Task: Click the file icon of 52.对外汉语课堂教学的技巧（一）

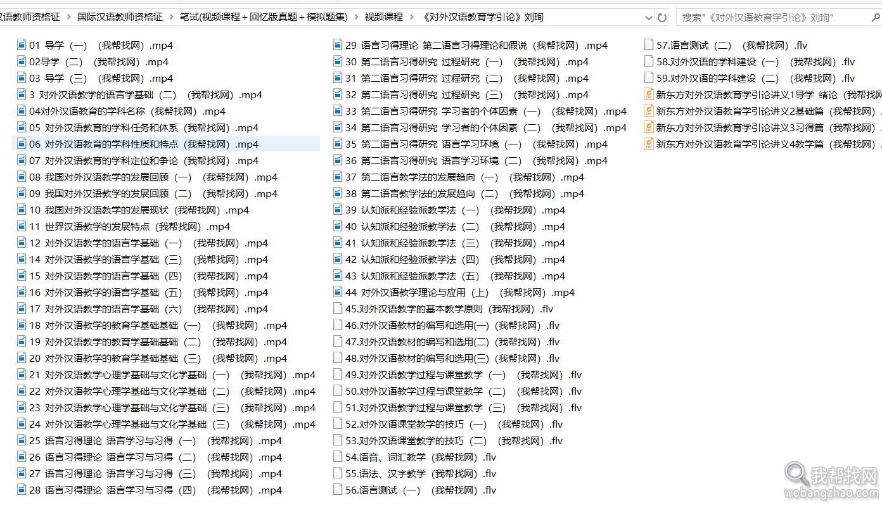Action: pyautogui.click(x=338, y=424)
